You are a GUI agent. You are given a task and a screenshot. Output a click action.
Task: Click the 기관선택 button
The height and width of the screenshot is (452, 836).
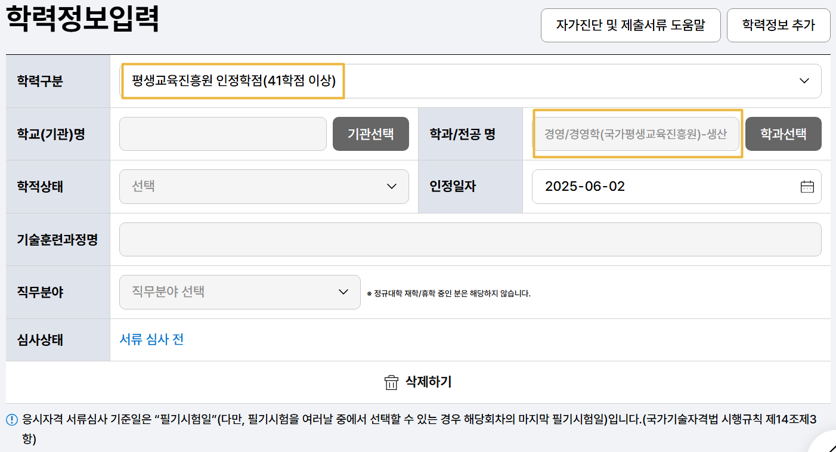pos(371,134)
